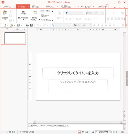The height and width of the screenshot is (134, 128).
Task: Click the Paste (貼り付け) clipboard icon
Action: tap(5, 13)
